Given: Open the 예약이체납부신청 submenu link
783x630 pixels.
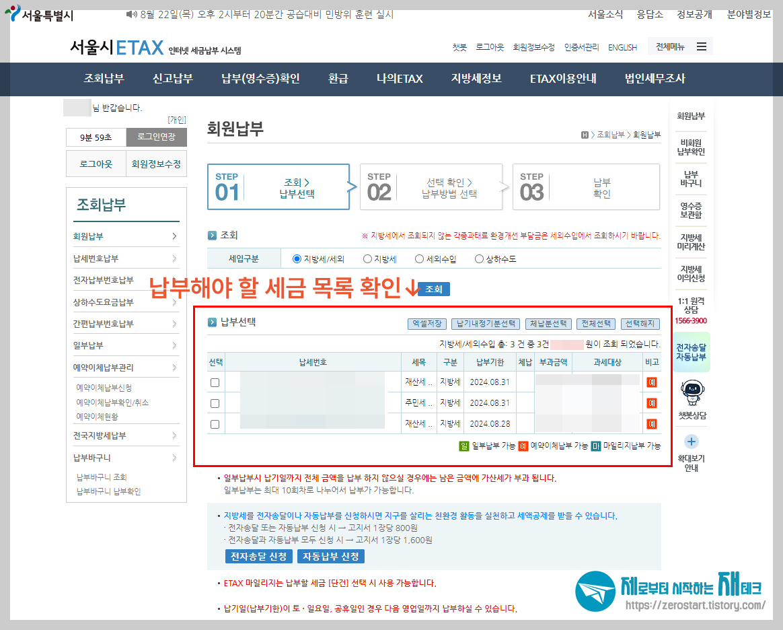Looking at the screenshot, I should (x=104, y=388).
